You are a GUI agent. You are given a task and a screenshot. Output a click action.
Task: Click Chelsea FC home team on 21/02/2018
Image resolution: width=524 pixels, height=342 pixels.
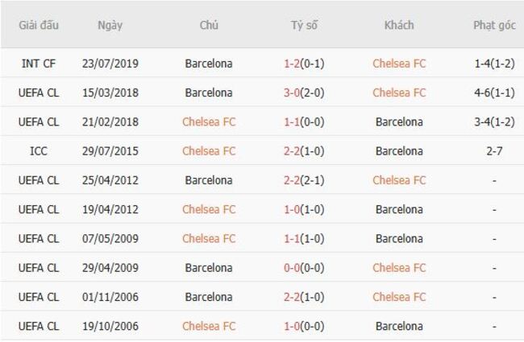[209, 122]
